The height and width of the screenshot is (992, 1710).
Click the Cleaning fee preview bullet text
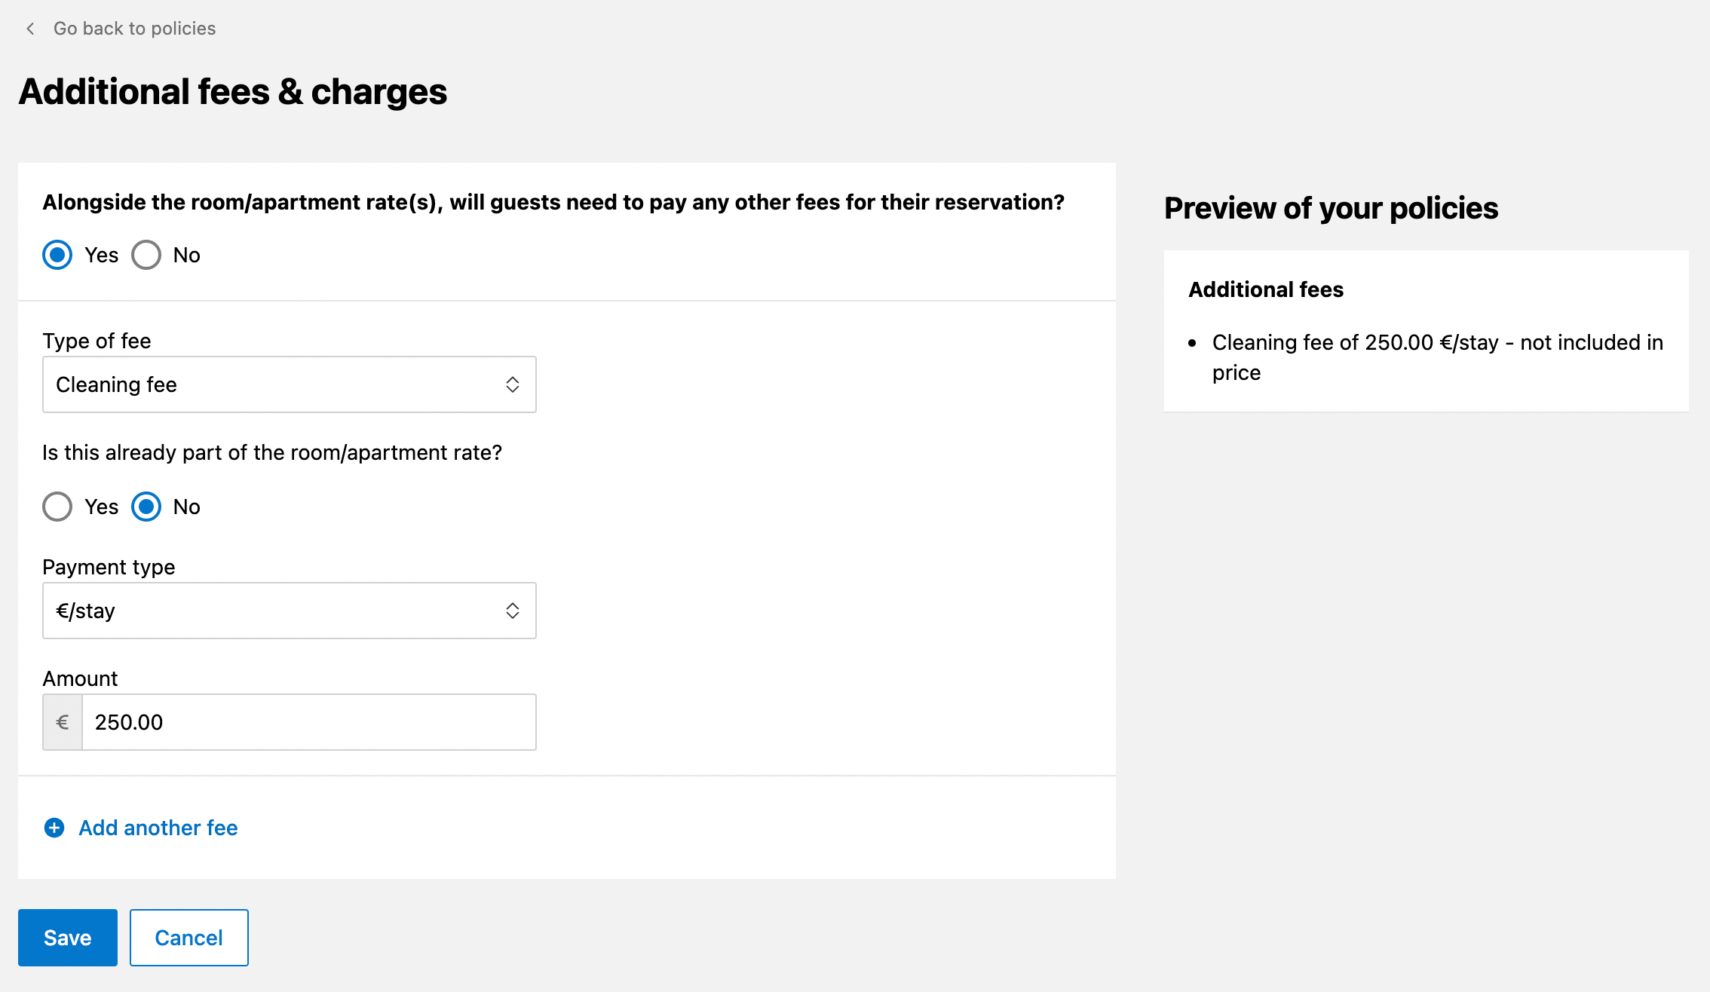coord(1436,357)
